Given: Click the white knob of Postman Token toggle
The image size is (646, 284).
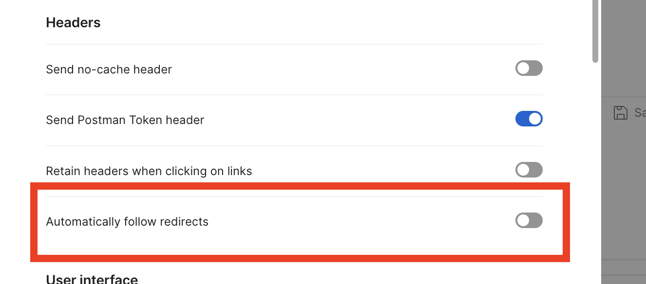Looking at the screenshot, I should point(535,119).
